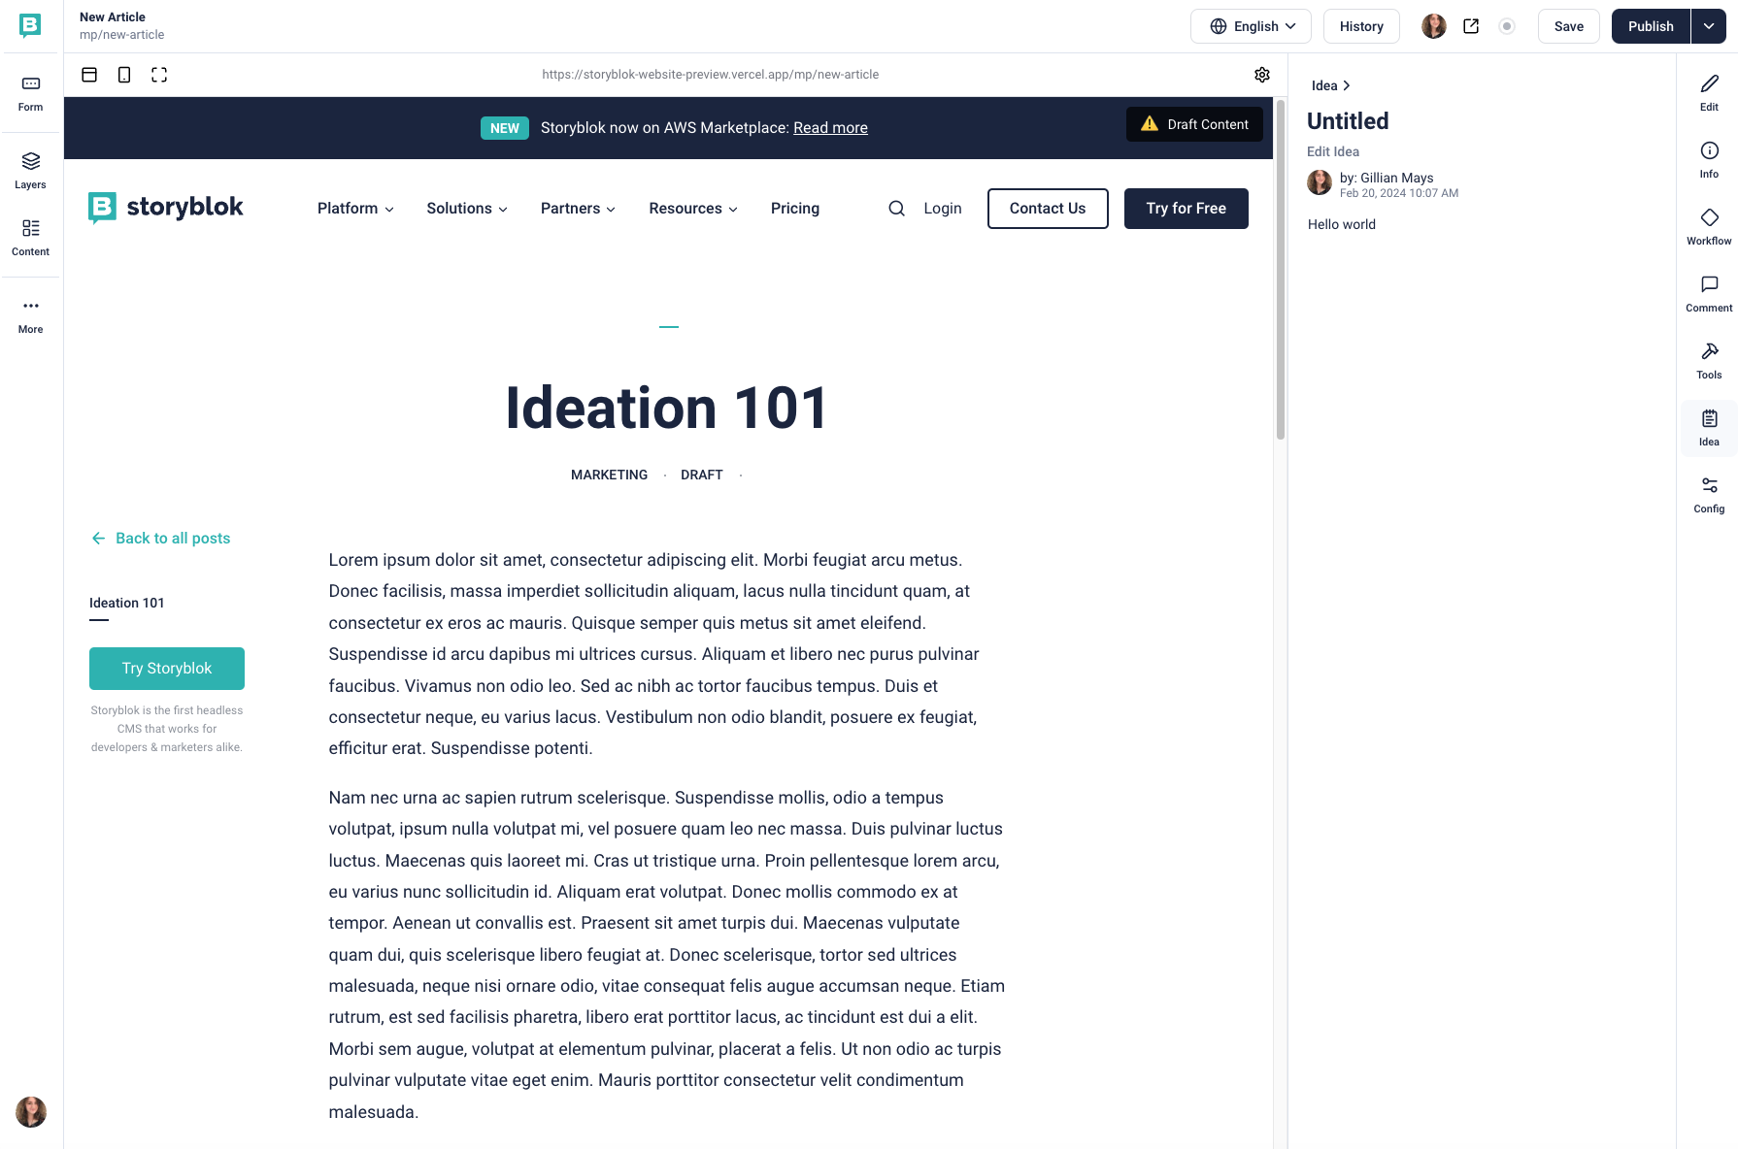Click the Contact Us button
Viewport: 1738px width, 1149px height.
coord(1048,209)
